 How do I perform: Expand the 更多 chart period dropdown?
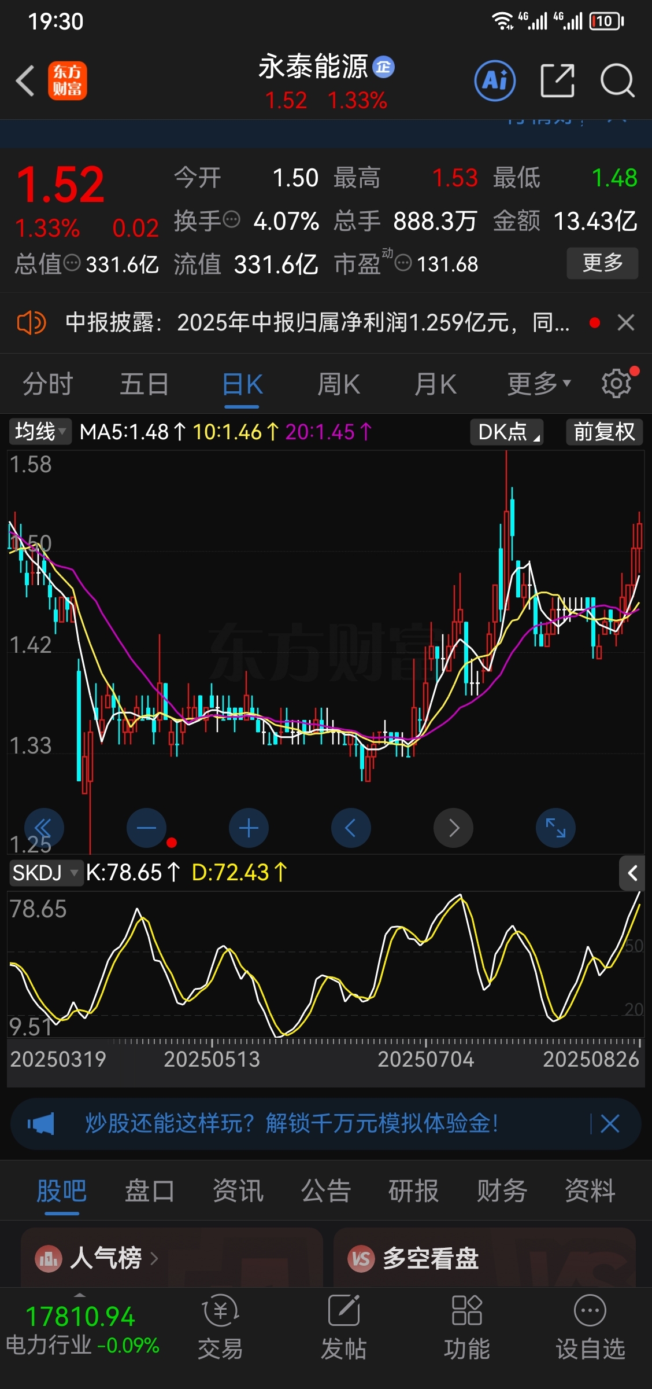tap(539, 384)
